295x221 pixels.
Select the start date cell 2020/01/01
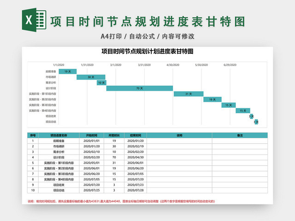click(x=92, y=141)
